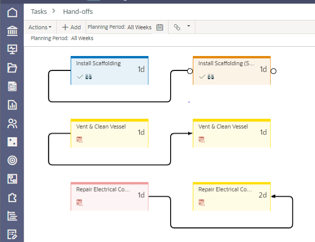Screen dimensions: 315x242
Task: Click the puzzle piece sidebar icon
Action: pyautogui.click(x=12, y=197)
